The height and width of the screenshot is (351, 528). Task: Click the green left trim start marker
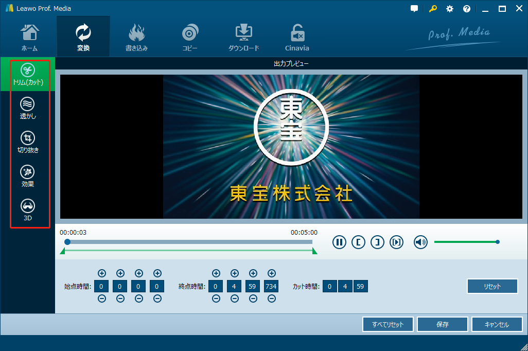point(62,251)
